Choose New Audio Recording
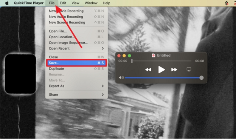Image resolution: width=236 pixels, height=139 pixels. point(76,17)
